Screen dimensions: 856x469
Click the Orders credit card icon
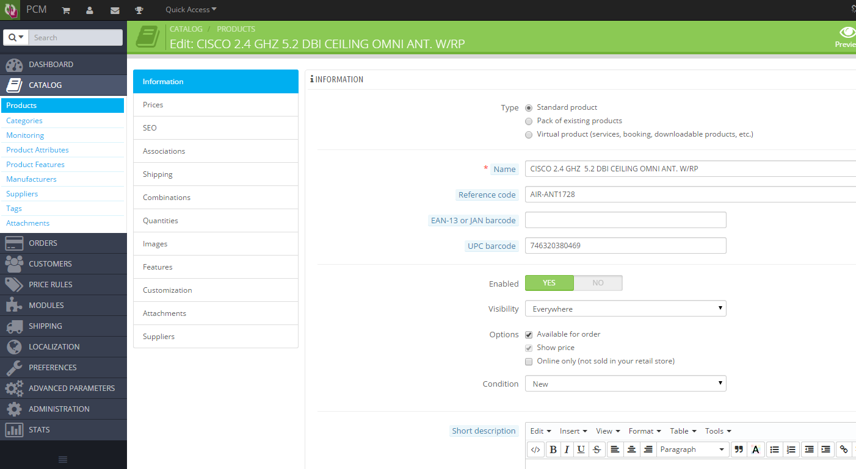14,243
